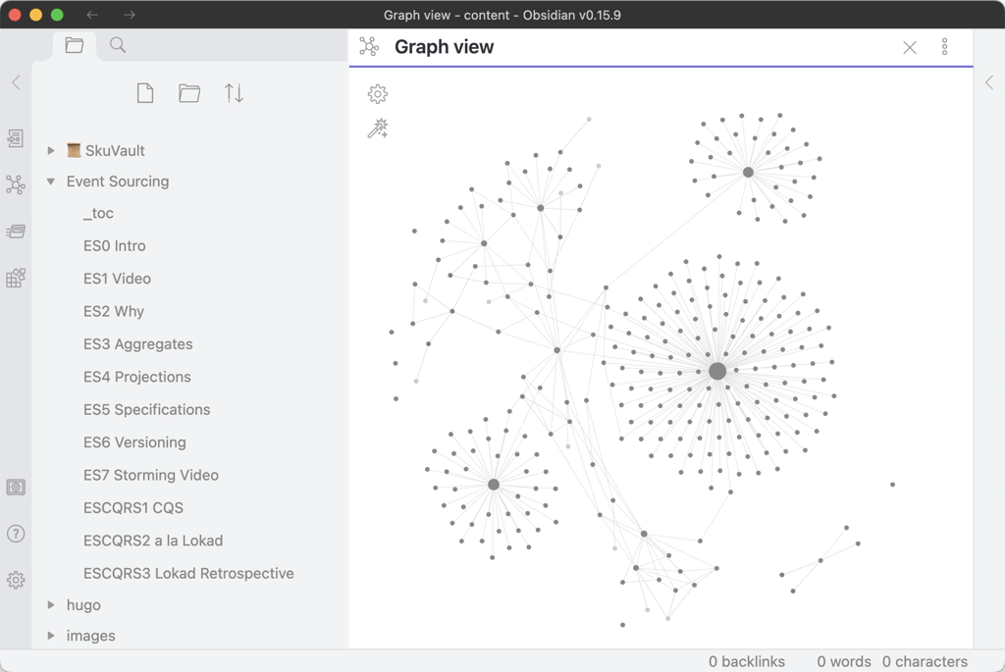
Task: Open help with the question mark icon
Action: [x=16, y=534]
